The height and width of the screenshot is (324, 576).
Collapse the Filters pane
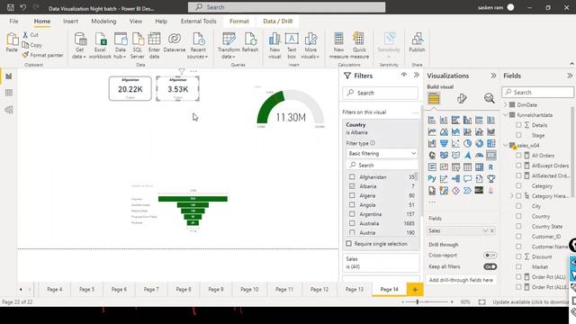point(416,75)
